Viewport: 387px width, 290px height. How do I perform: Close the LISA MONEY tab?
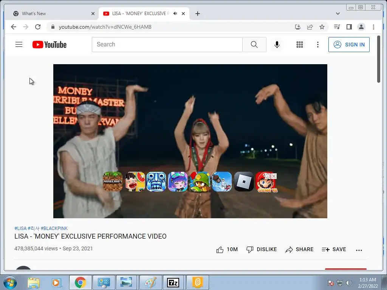tap(183, 14)
